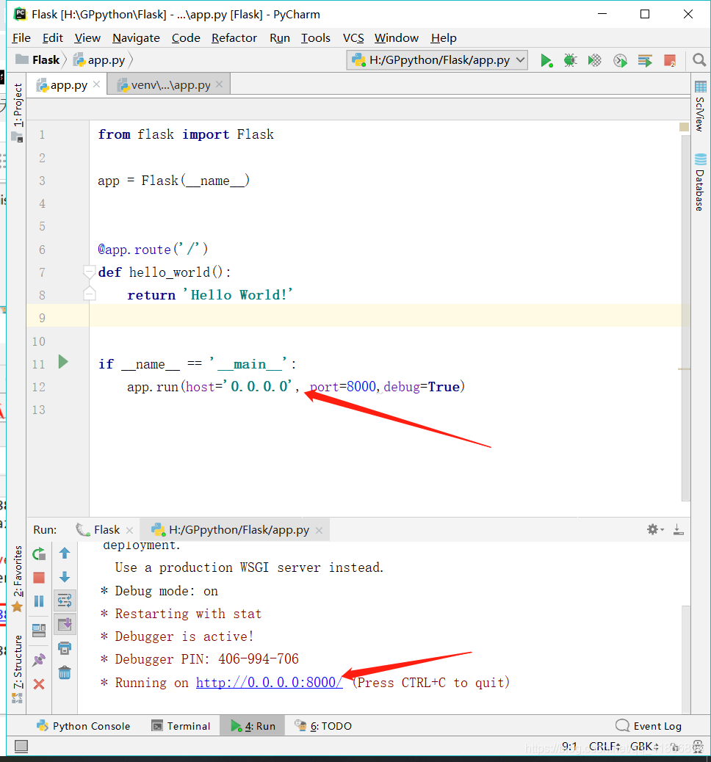Viewport: 711px width, 762px height.
Task: Close Run panel with red X
Action: [x=39, y=684]
